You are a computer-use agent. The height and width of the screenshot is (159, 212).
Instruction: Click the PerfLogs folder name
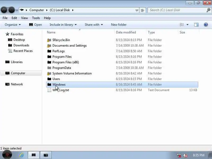[59, 51]
